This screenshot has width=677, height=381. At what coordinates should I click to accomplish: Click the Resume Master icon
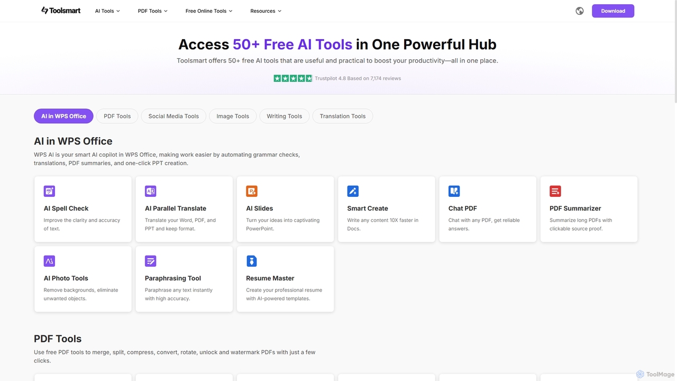click(252, 261)
